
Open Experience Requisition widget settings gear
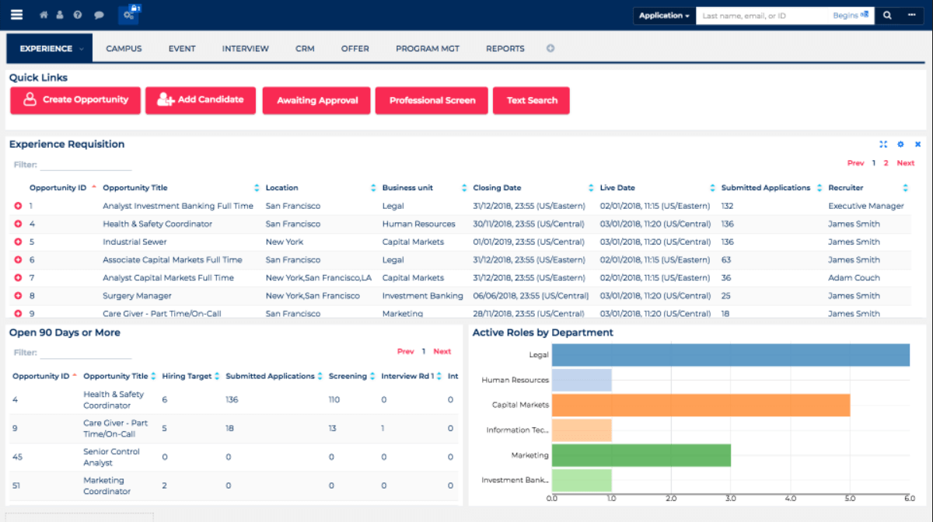900,144
